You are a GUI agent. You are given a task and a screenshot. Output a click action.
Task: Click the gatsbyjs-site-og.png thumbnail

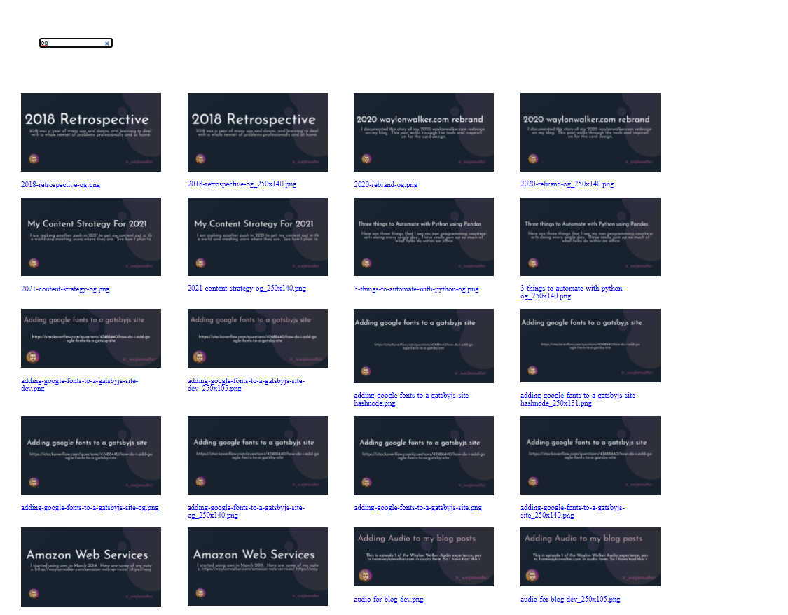tap(91, 455)
